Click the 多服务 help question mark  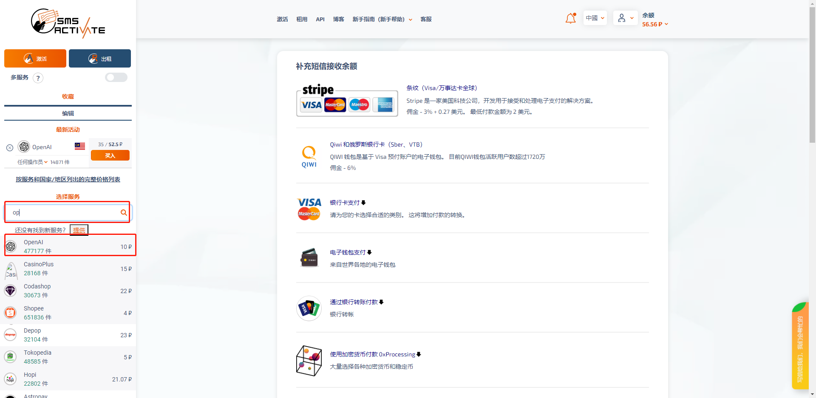click(x=38, y=78)
